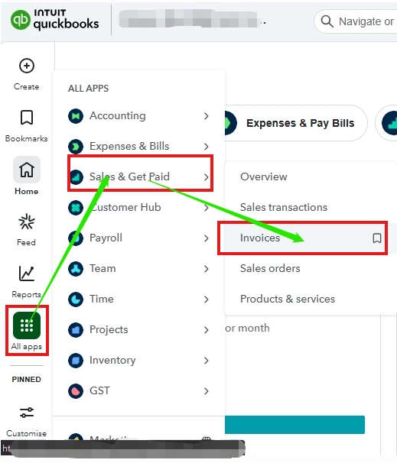Click the Customer Hub app icon
This screenshot has width=397, height=463.
click(76, 208)
